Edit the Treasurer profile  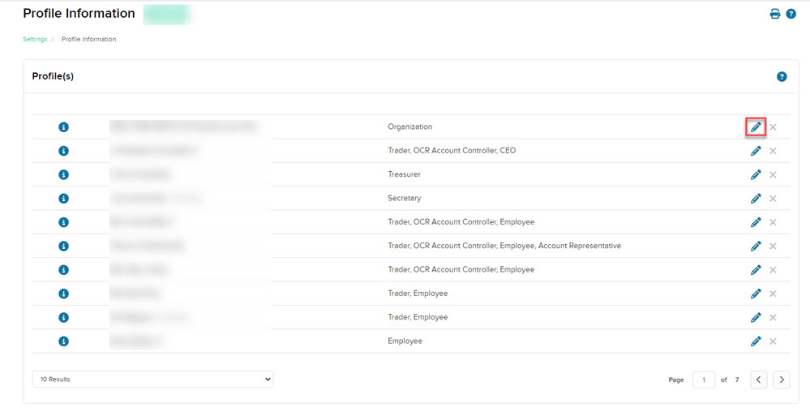[x=756, y=174]
